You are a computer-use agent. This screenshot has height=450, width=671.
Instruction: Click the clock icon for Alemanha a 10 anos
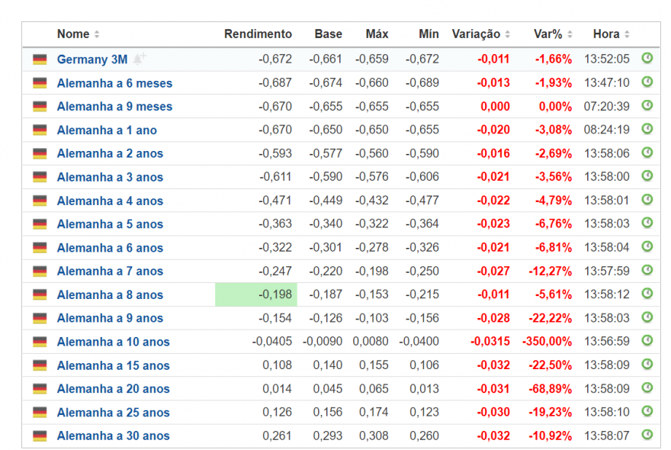pyautogui.click(x=647, y=340)
